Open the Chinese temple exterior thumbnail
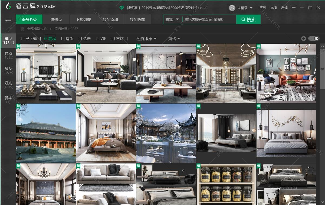The image size is (325, 205). pyautogui.click(x=46, y=133)
